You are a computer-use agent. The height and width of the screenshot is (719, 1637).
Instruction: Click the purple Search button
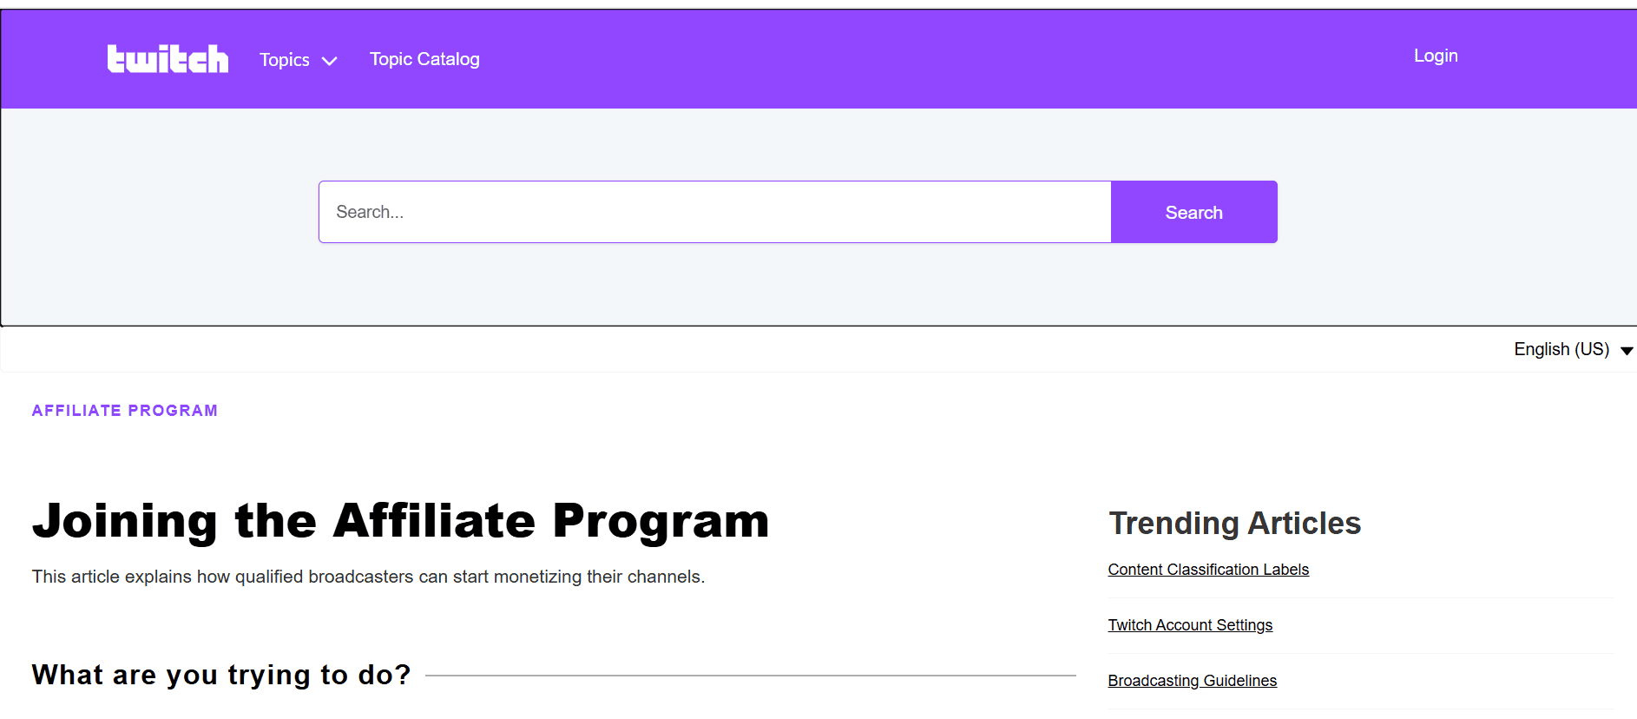[1193, 212]
